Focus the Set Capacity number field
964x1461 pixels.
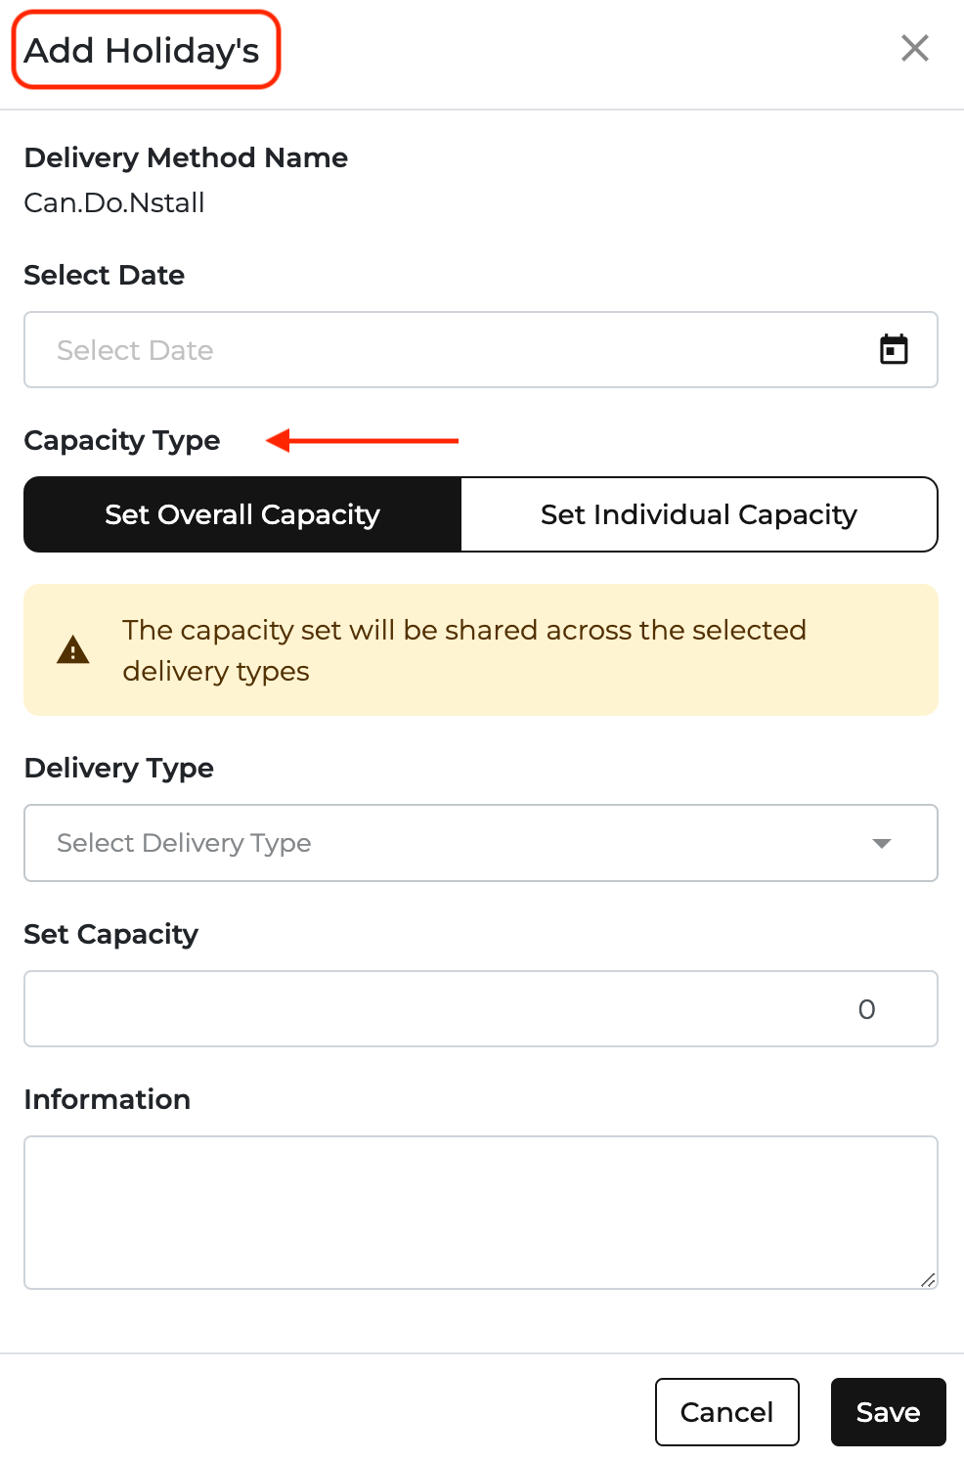481,1008
